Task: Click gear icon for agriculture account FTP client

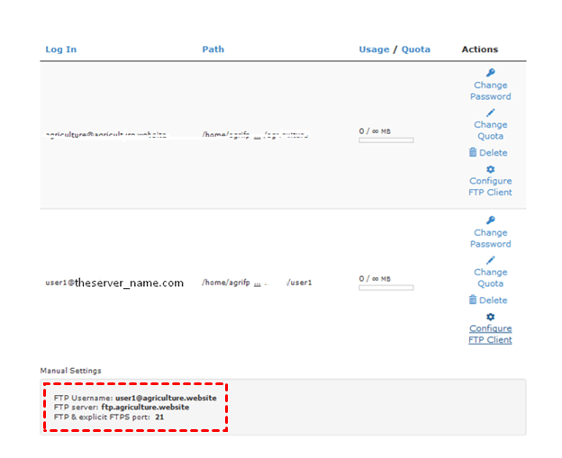Action: tap(490, 168)
